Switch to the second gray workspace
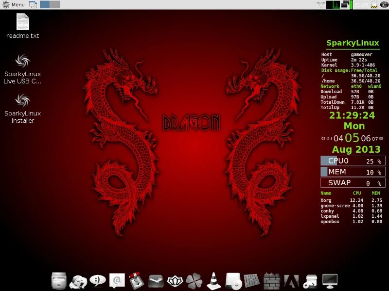 tap(55, 4)
